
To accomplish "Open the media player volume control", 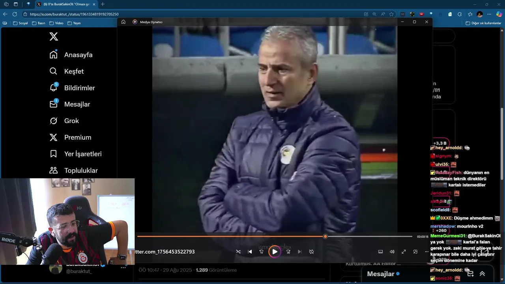I will pyautogui.click(x=392, y=252).
